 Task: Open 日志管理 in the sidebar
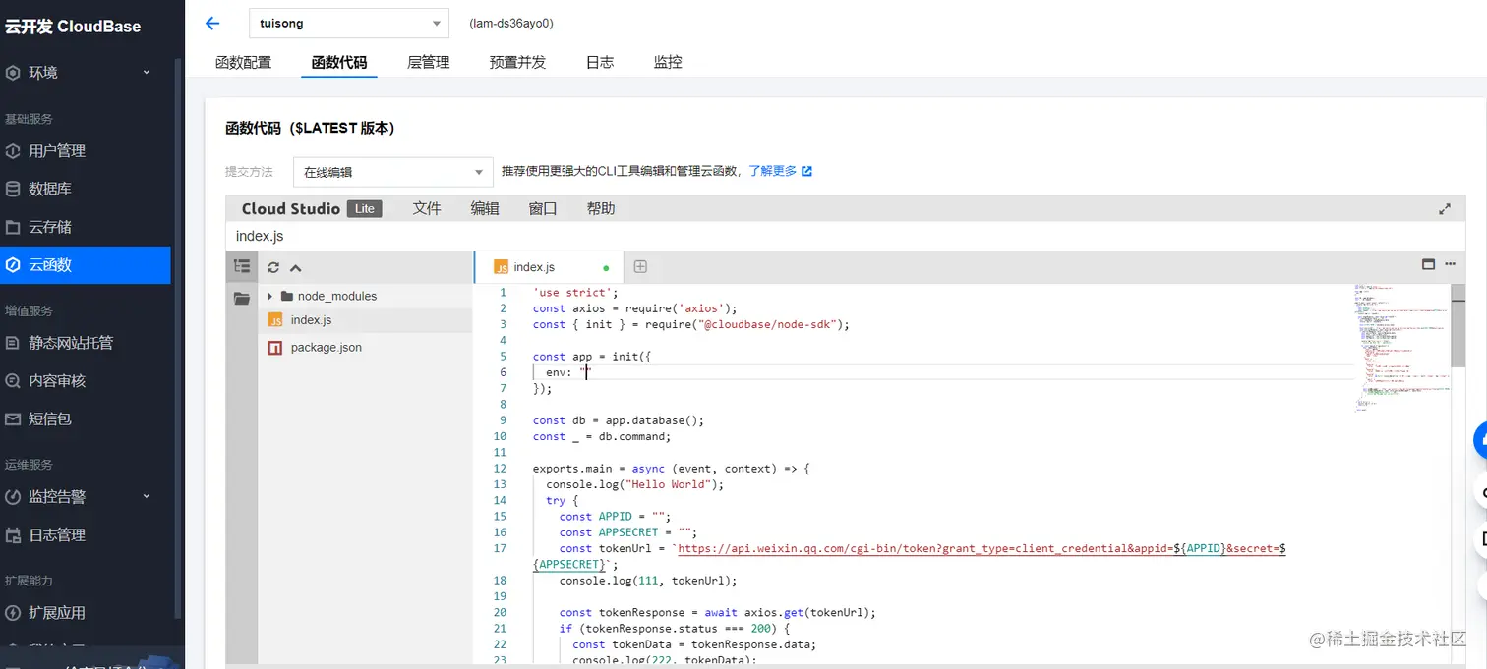coord(86,535)
